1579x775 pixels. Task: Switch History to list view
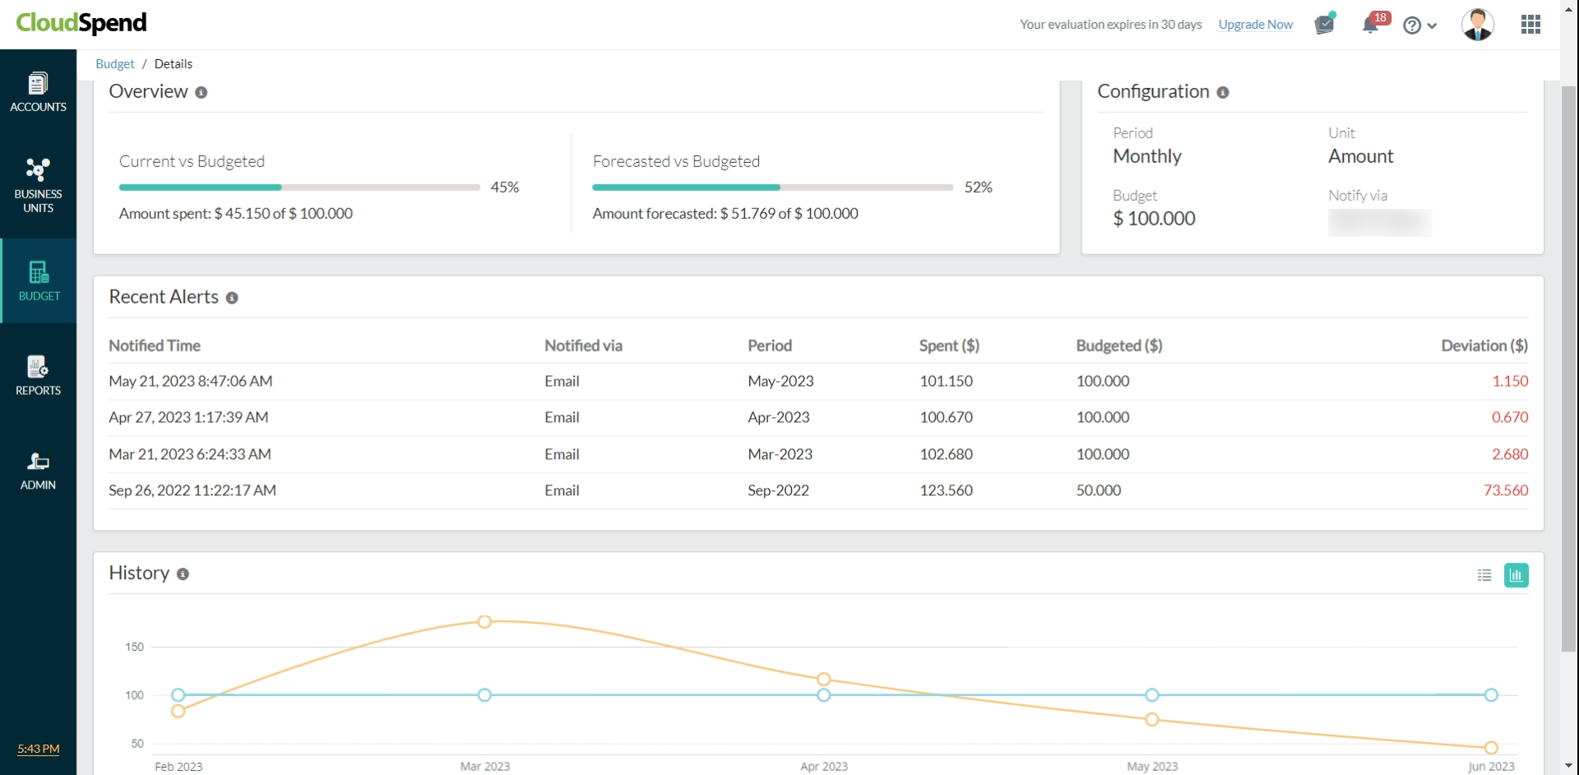pyautogui.click(x=1484, y=575)
